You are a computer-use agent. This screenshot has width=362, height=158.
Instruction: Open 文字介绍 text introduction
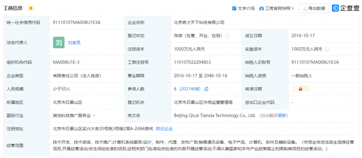pyautogui.click(x=246, y=8)
